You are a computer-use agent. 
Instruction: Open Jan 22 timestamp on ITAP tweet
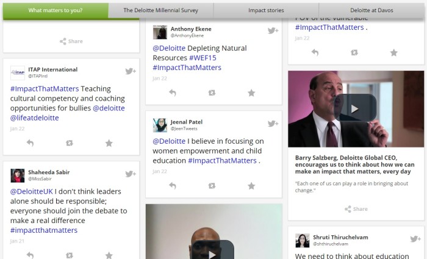coord(18,129)
